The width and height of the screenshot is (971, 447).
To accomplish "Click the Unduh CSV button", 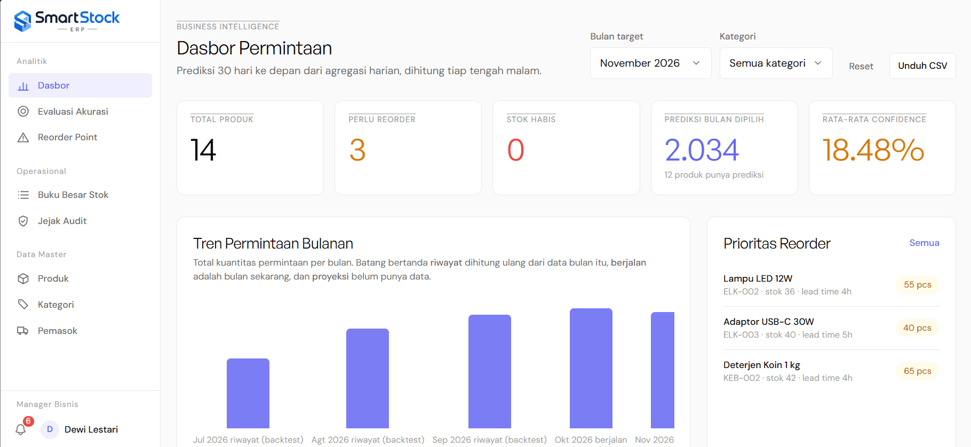I will [x=922, y=66].
